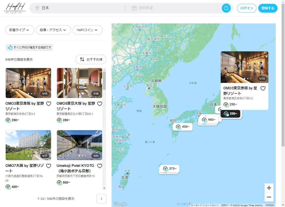Go to next page of results
Image resolution: width=285 pixels, height=207 pixels.
tap(101, 199)
